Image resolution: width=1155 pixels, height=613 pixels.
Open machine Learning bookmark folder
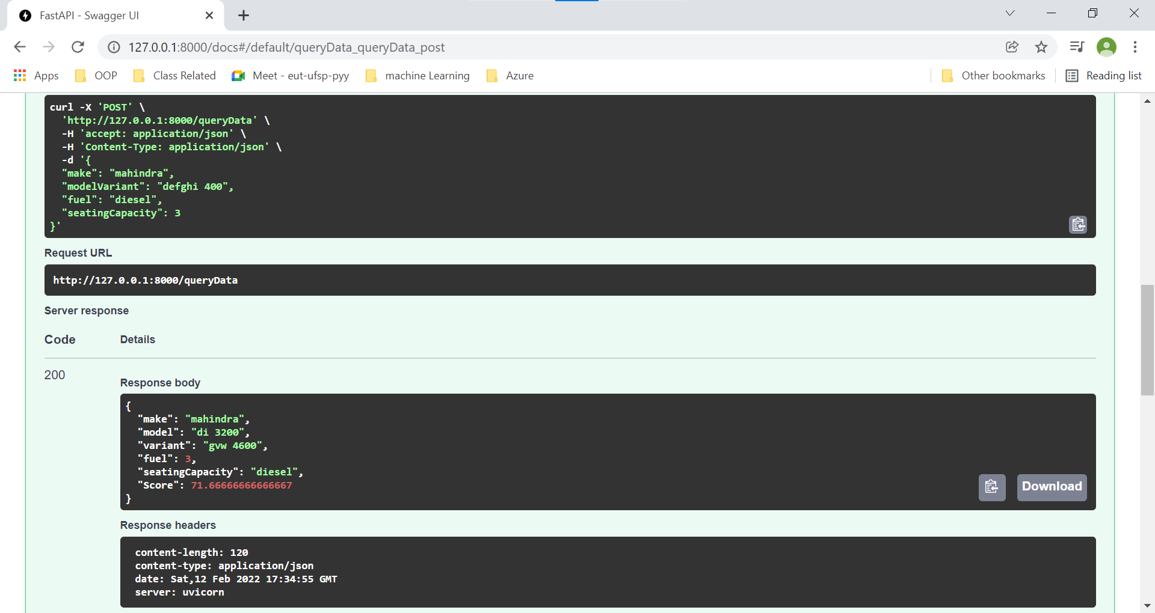point(417,76)
